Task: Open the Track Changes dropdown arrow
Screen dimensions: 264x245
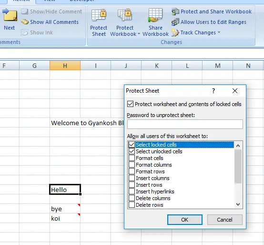Action: click(219, 32)
